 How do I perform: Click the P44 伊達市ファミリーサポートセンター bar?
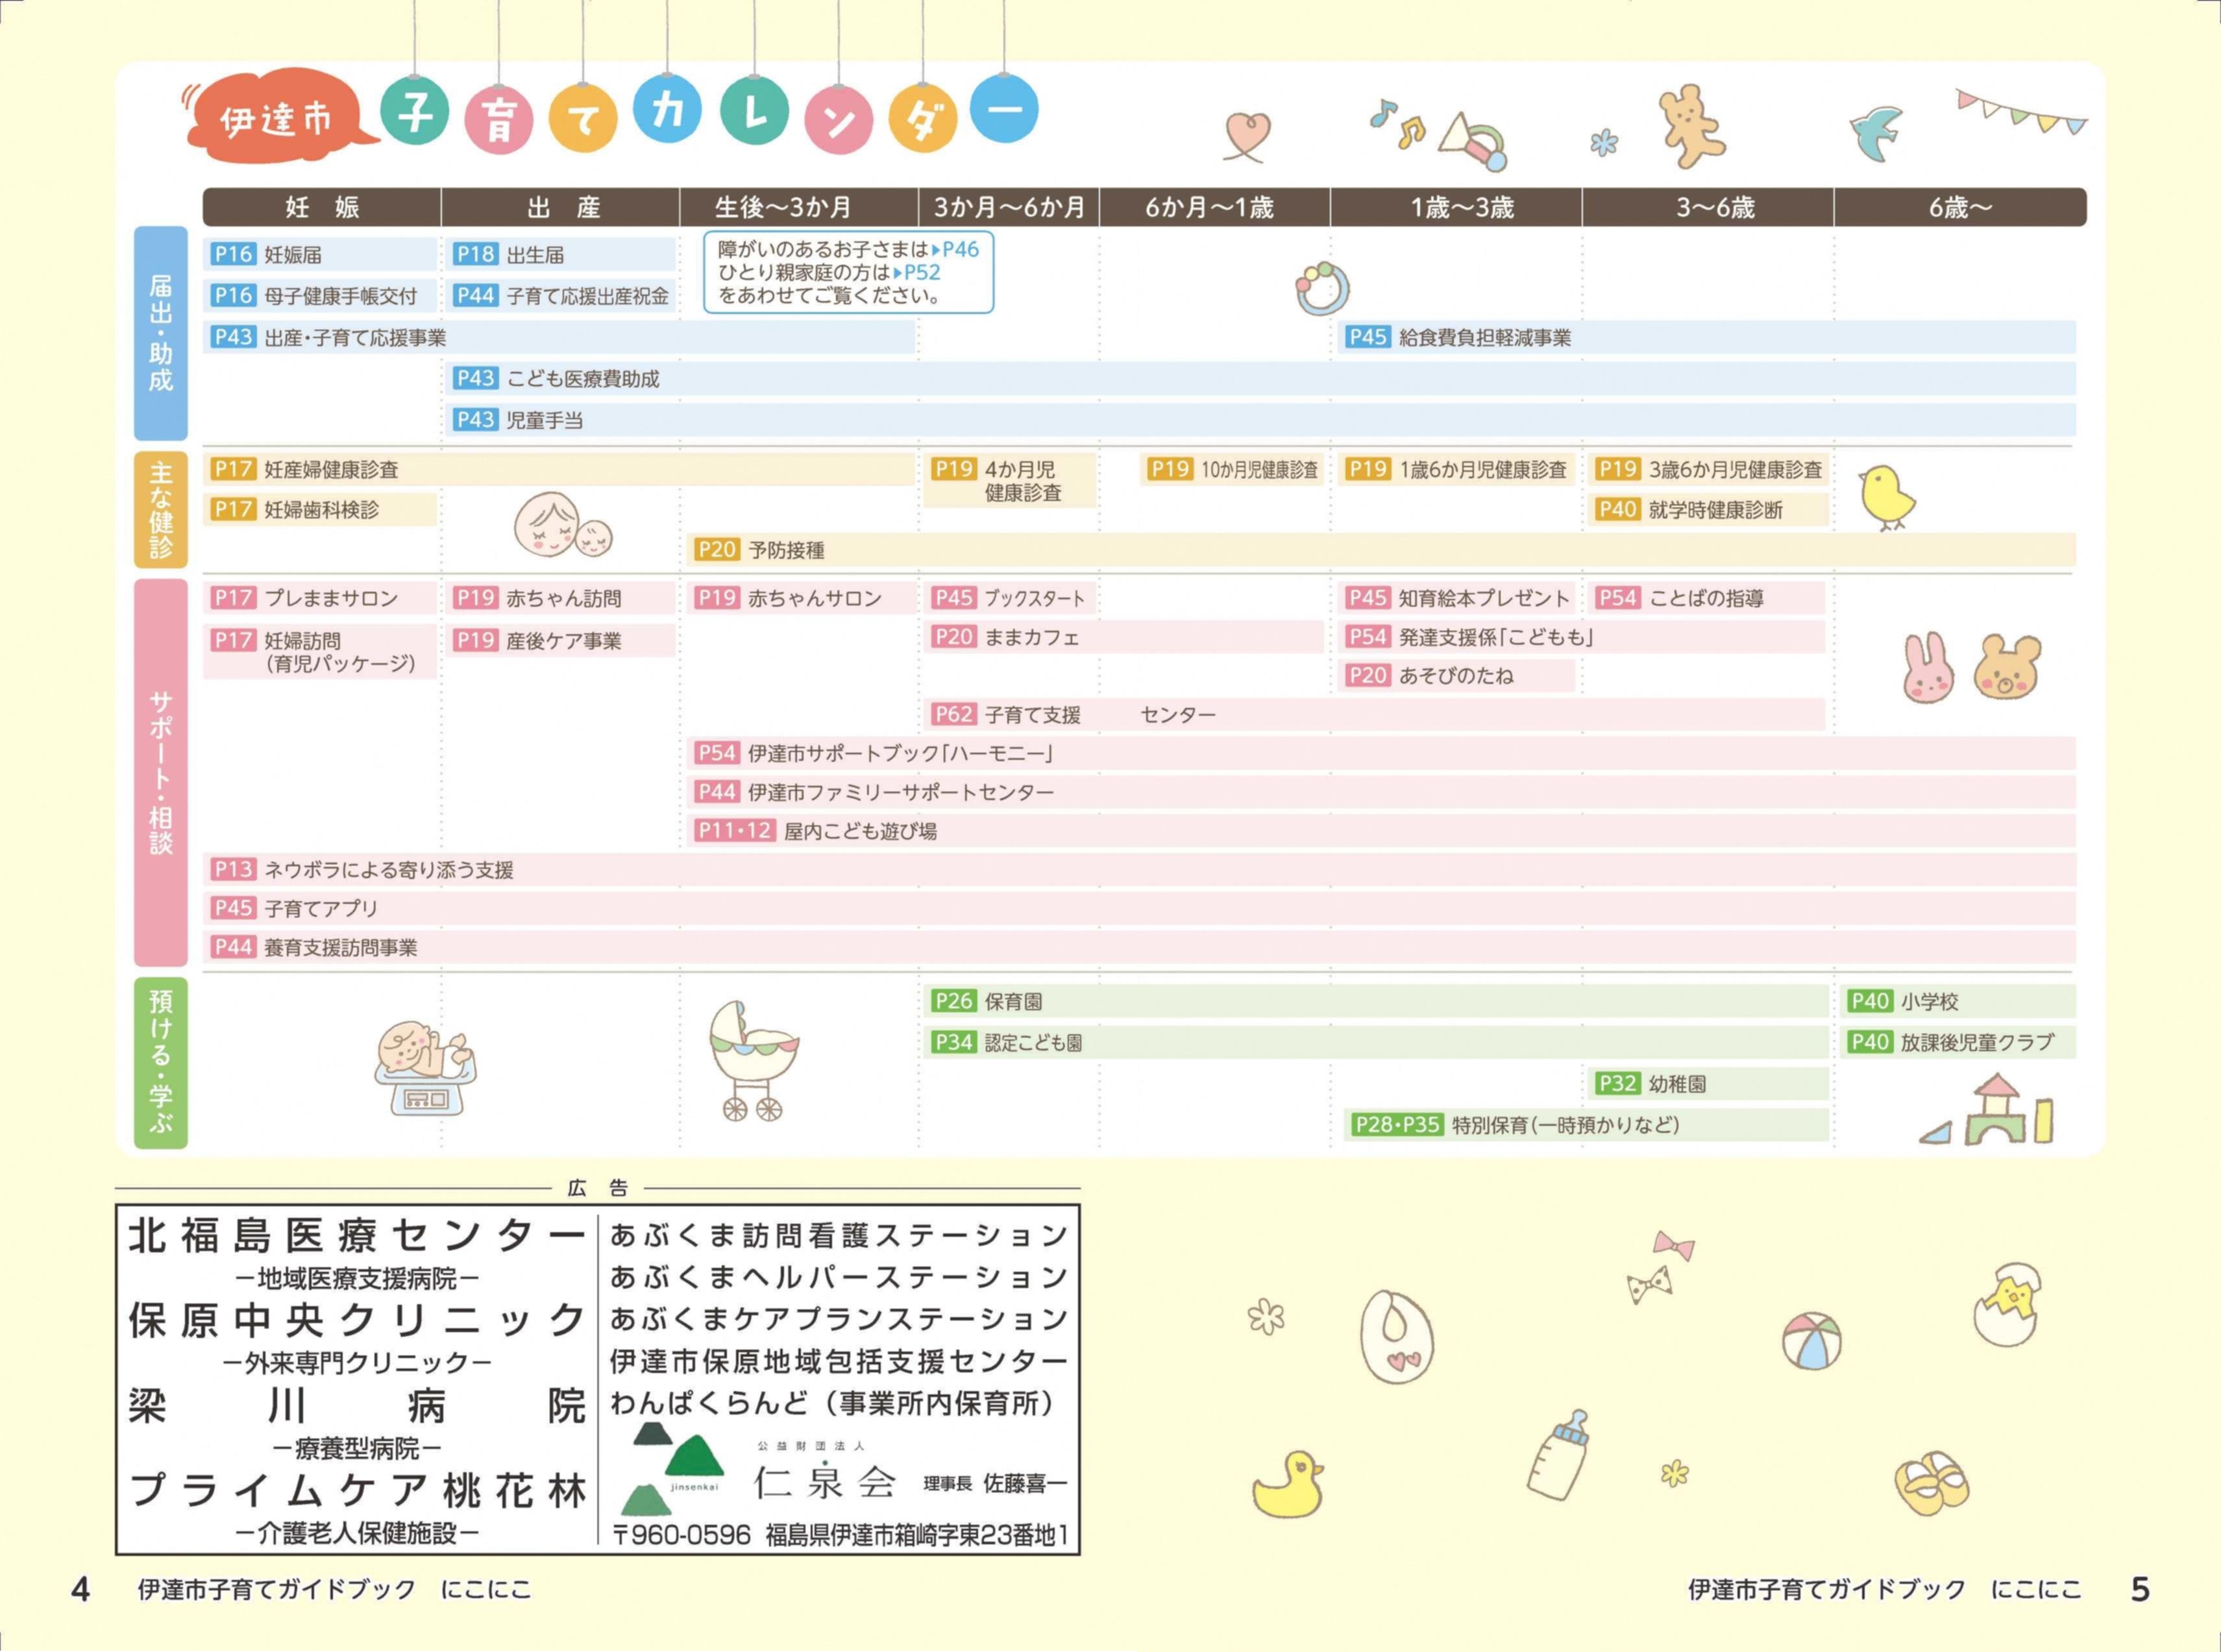click(1381, 792)
